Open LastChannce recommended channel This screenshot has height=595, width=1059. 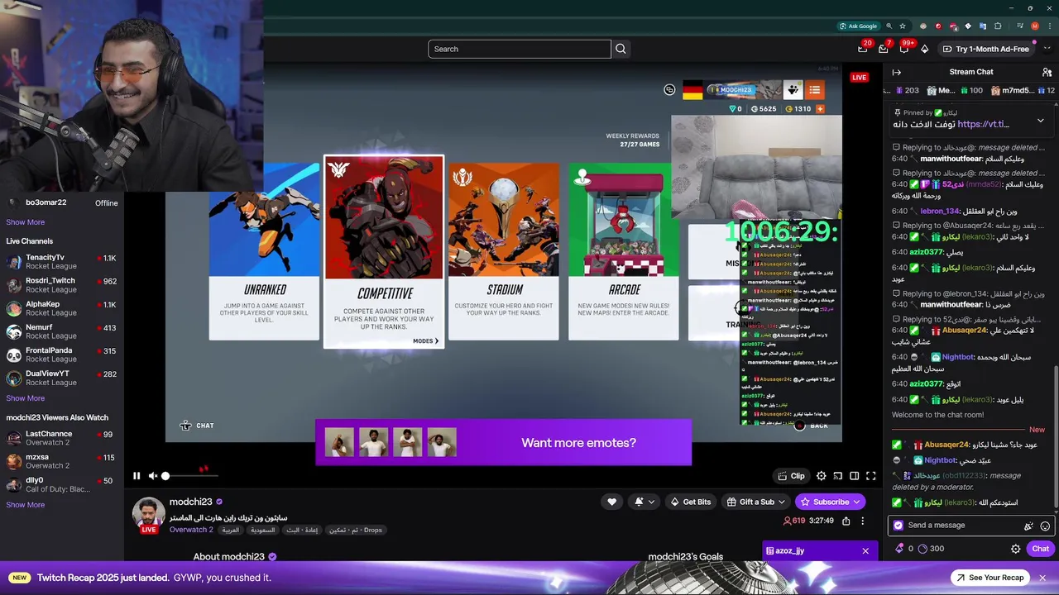pyautogui.click(x=62, y=438)
